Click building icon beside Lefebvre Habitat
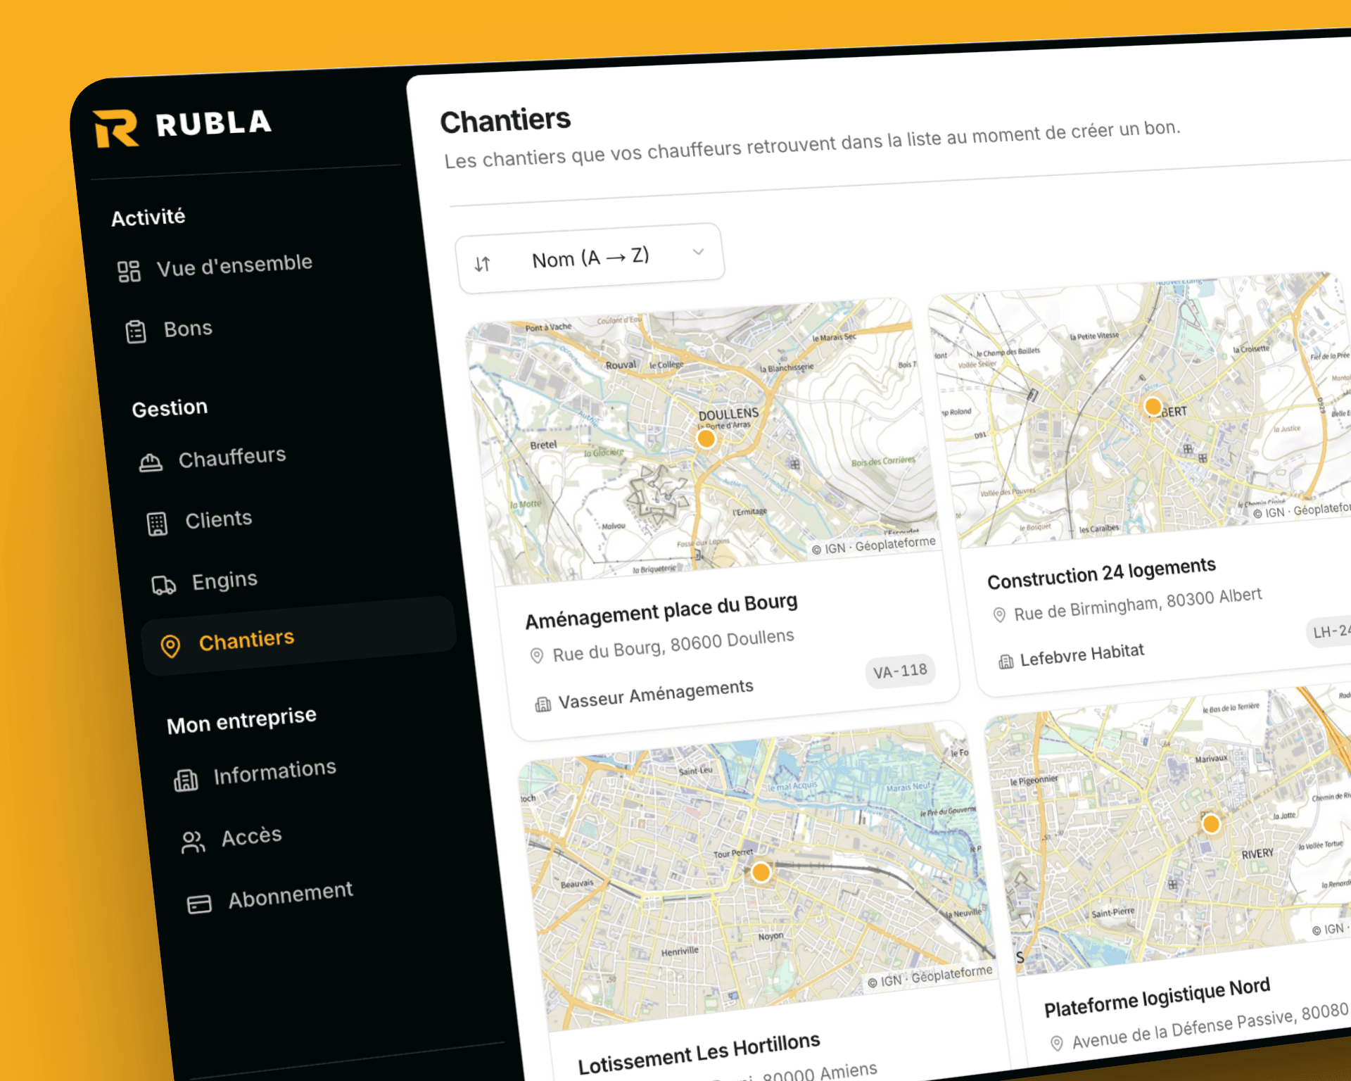 coord(1006,662)
